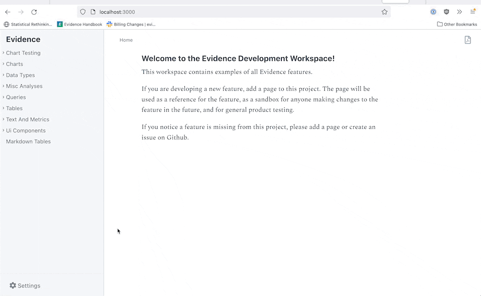
Task: Select the Tables label
Action: point(14,108)
